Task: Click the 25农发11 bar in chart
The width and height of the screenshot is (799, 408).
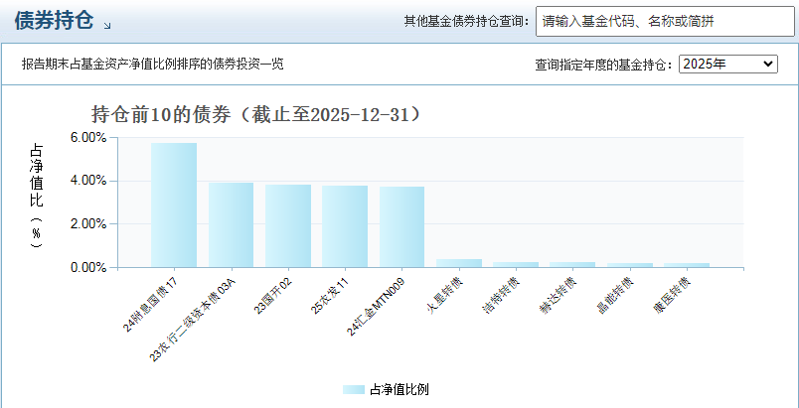Action: pyautogui.click(x=345, y=226)
